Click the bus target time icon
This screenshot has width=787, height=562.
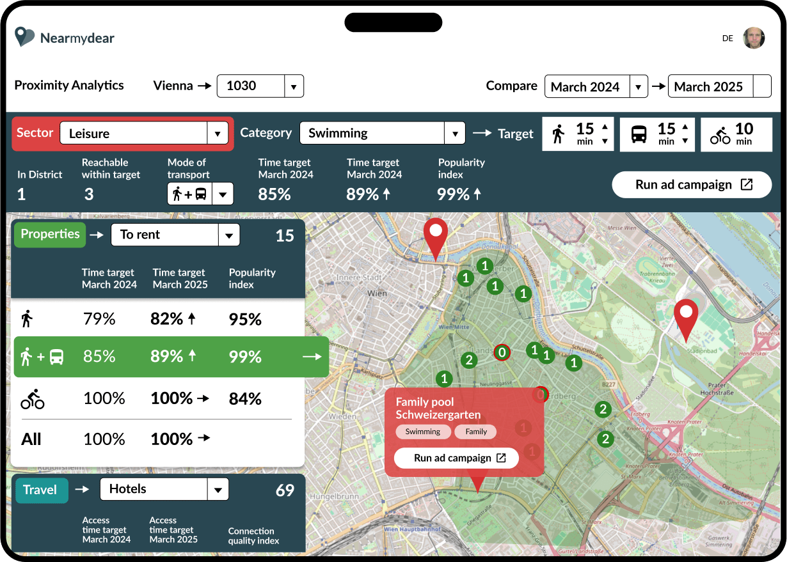coord(639,134)
